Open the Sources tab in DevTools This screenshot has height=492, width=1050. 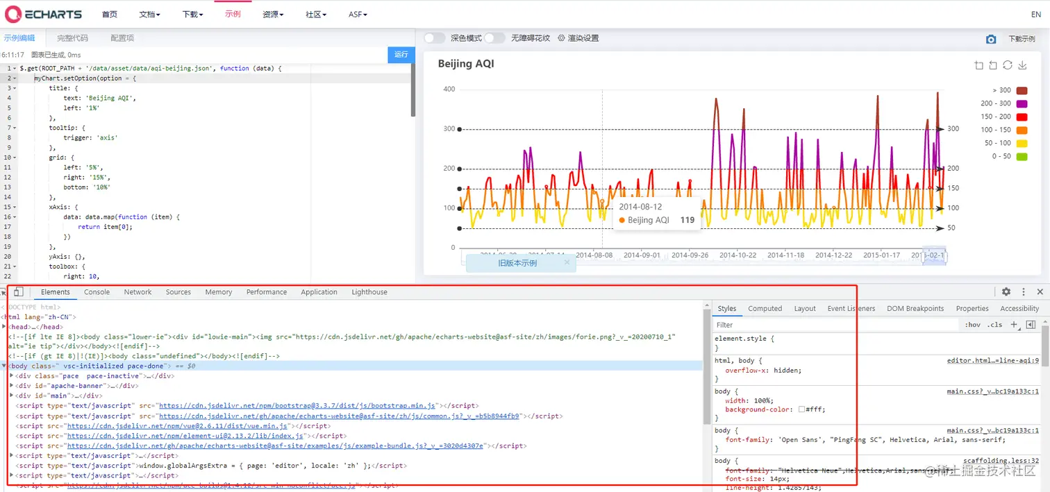click(x=178, y=292)
